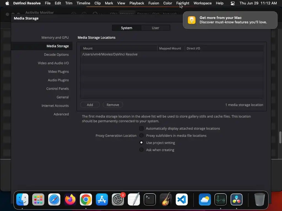The width and height of the screenshot is (282, 211).
Task: Open the Get more from your Mac notification
Action: [x=230, y=20]
